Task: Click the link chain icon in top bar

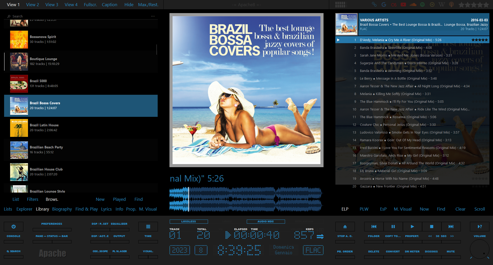Action: pos(374,4)
